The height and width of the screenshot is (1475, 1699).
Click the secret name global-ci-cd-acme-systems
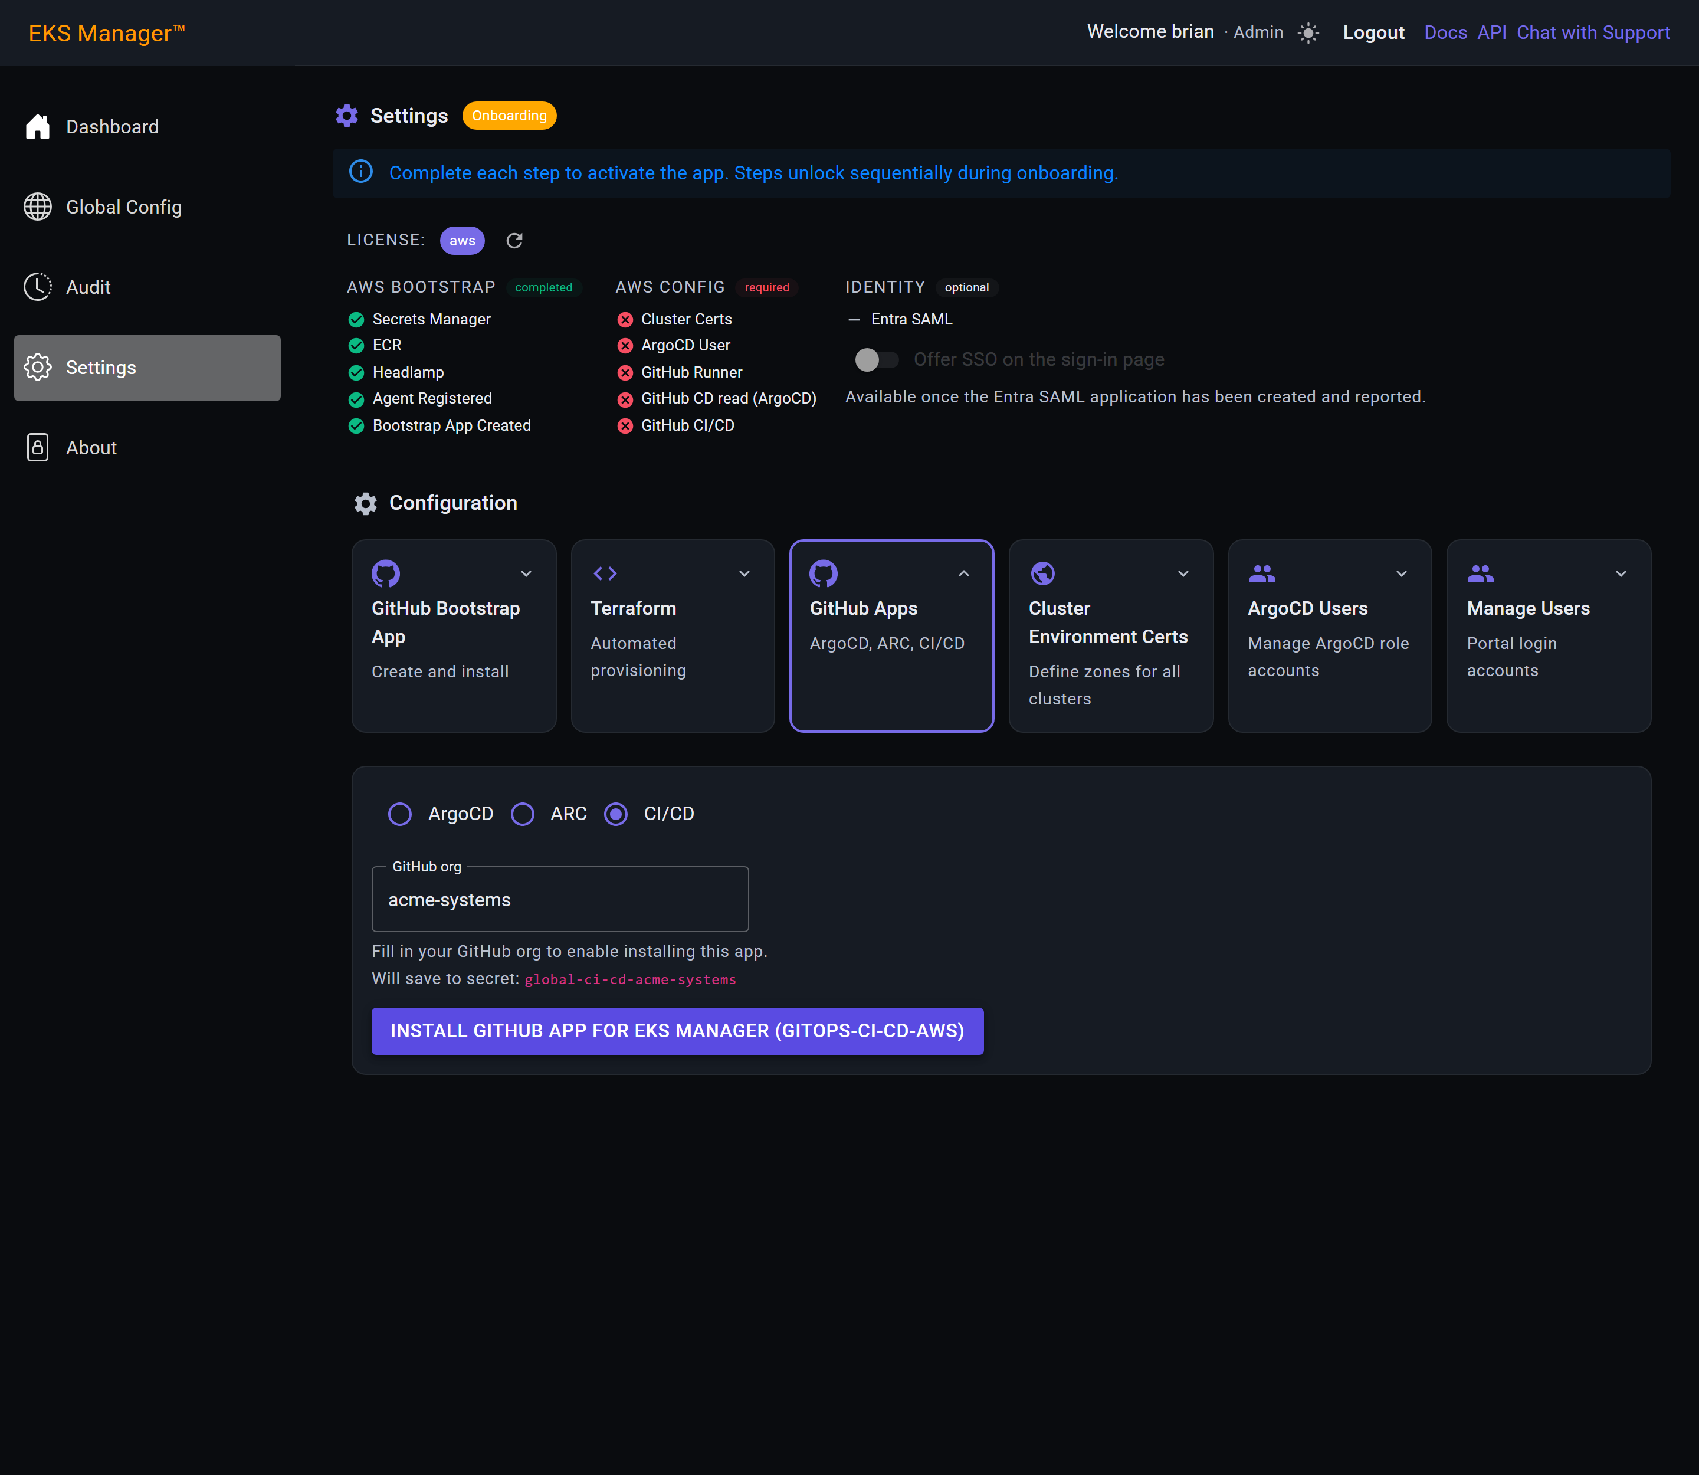click(x=631, y=979)
